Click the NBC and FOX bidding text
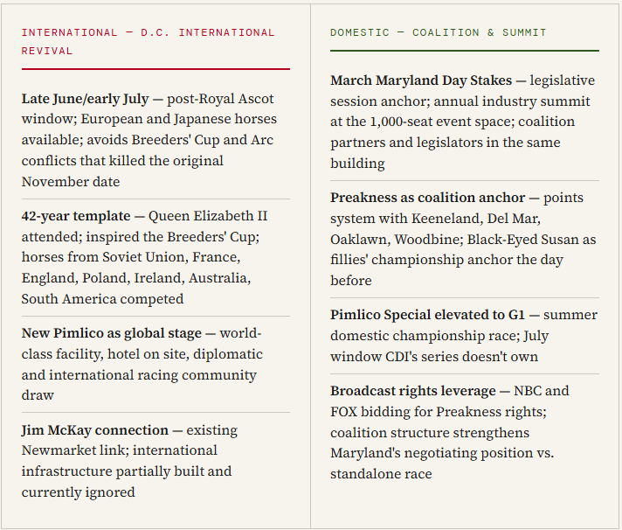This screenshot has height=530, width=622. tap(450, 401)
